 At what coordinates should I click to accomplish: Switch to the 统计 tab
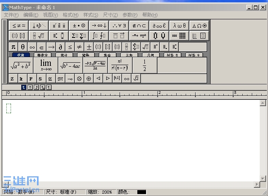[x=64, y=55]
